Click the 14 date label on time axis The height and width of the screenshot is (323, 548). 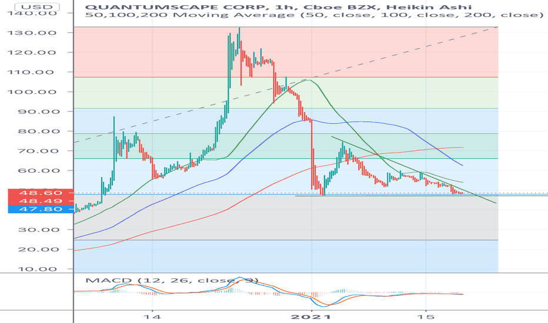pos(153,317)
